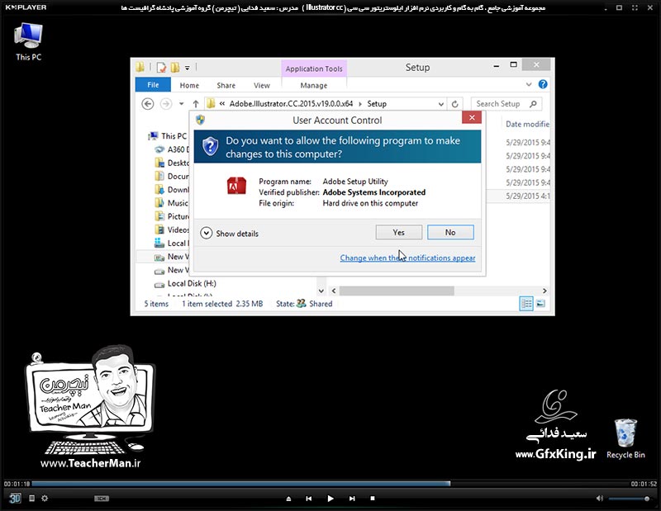Select Videos folder in navigation pane
The width and height of the screenshot is (661, 511).
tap(172, 229)
